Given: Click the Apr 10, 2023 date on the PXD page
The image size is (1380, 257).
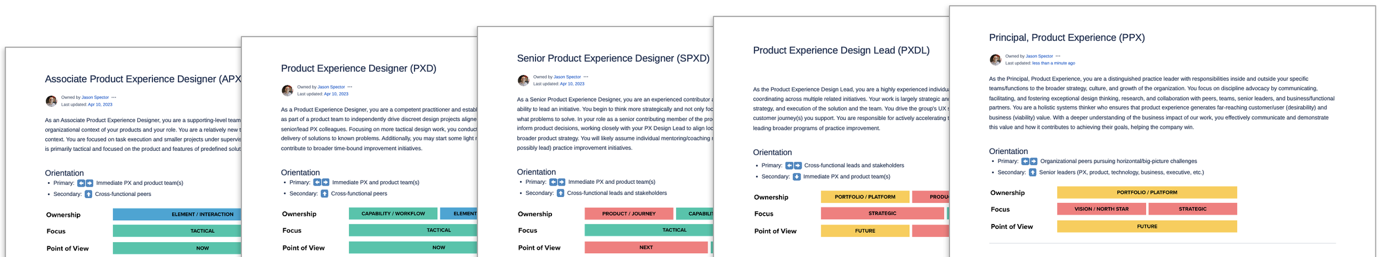Looking at the screenshot, I should tap(336, 94).
